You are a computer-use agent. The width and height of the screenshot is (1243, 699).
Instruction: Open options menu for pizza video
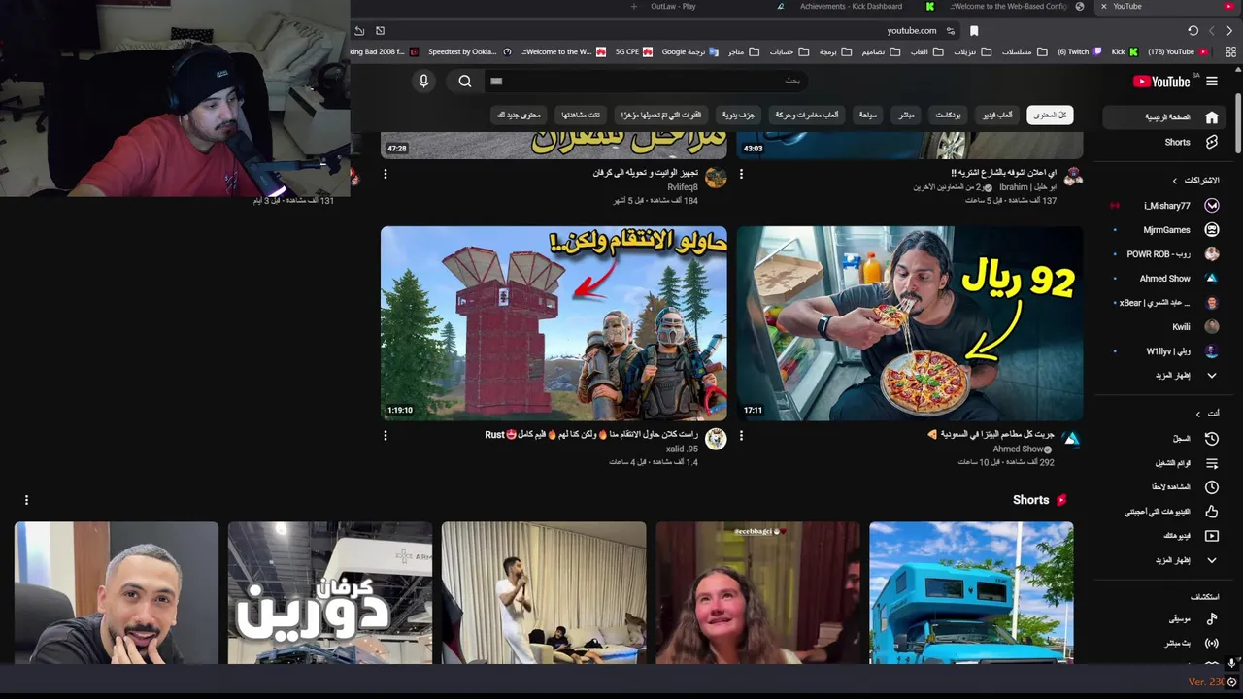pos(741,436)
